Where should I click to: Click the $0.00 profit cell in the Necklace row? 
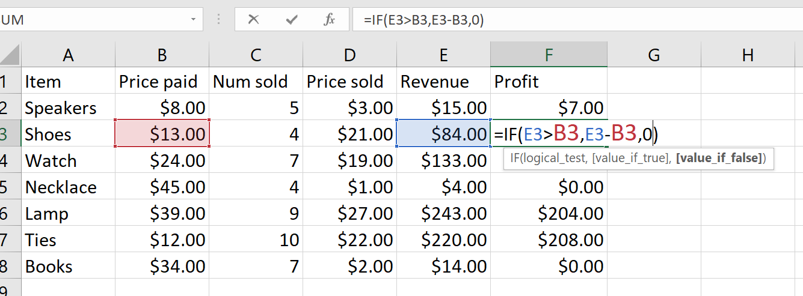pos(549,187)
